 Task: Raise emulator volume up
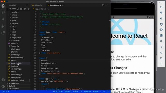click(x=161, y=13)
